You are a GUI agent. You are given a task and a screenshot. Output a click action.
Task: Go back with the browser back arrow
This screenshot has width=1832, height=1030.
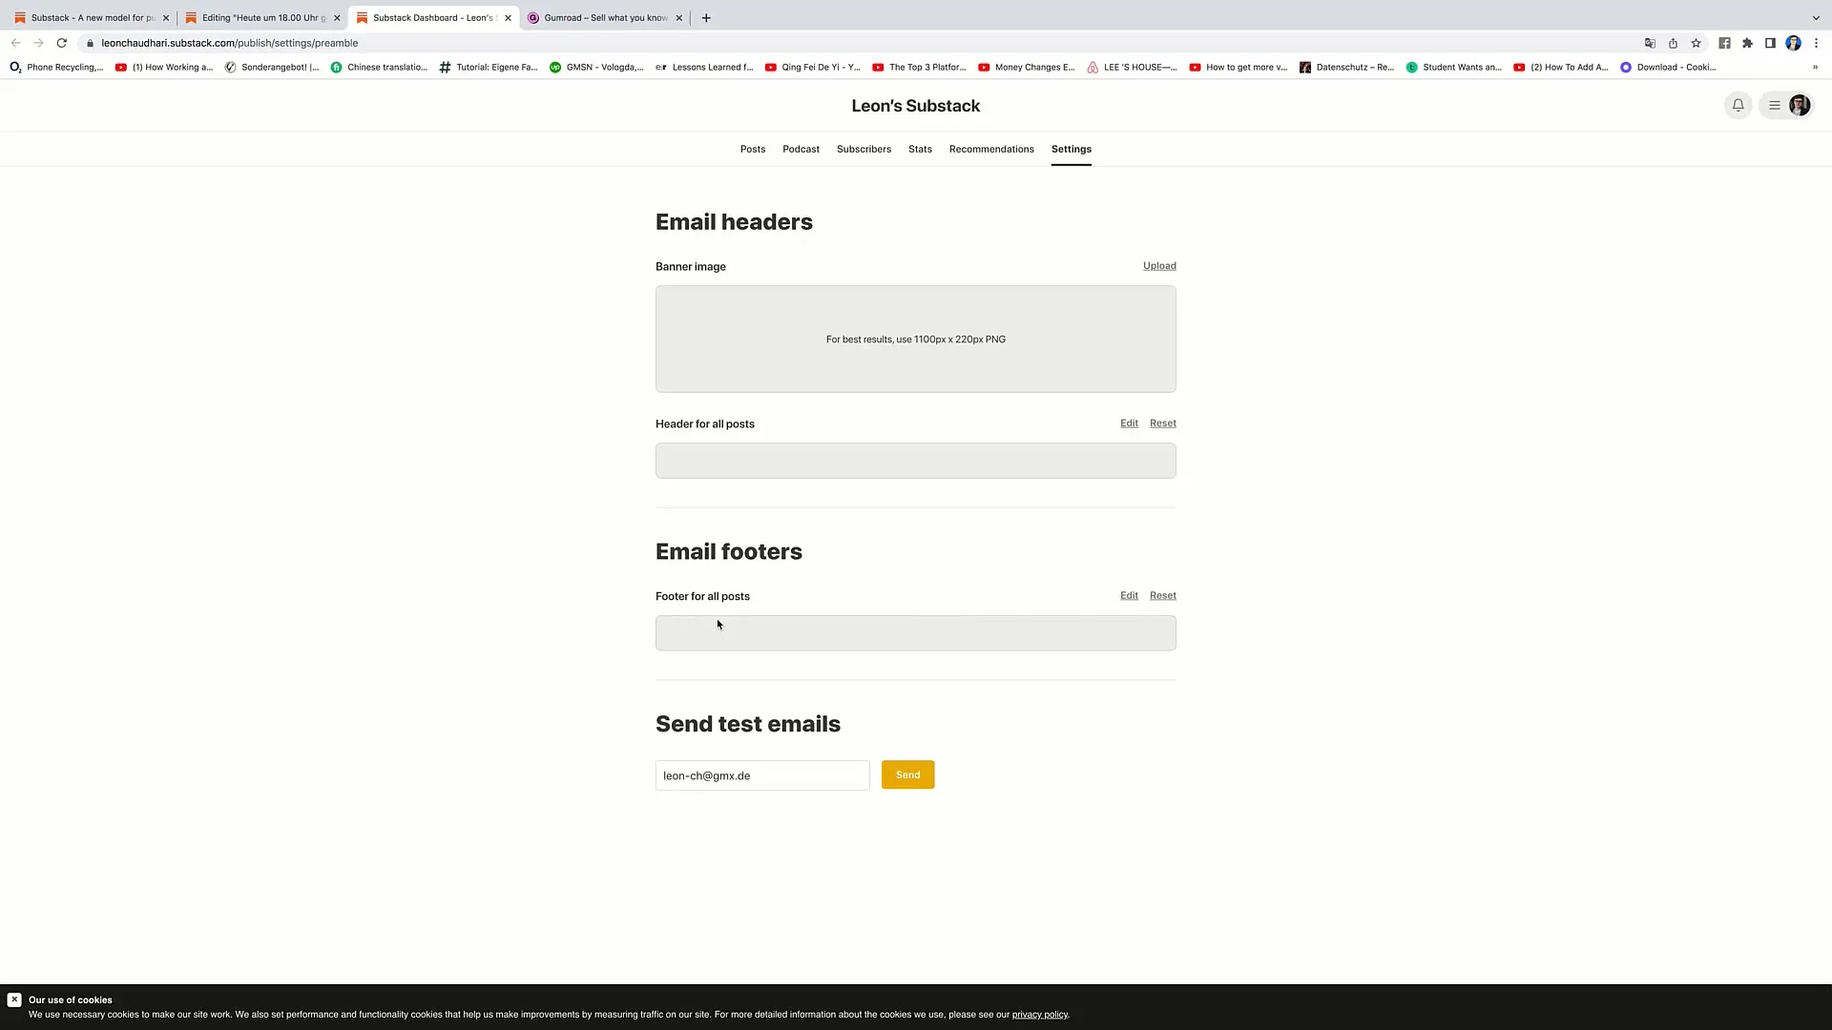[x=16, y=43]
